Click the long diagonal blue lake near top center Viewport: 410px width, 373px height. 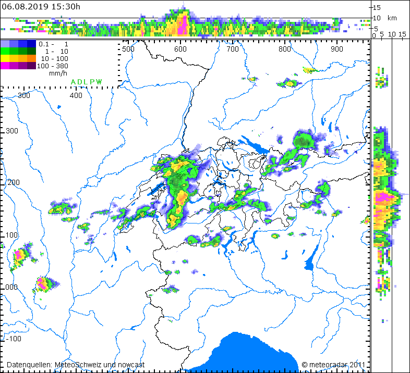point(254,144)
